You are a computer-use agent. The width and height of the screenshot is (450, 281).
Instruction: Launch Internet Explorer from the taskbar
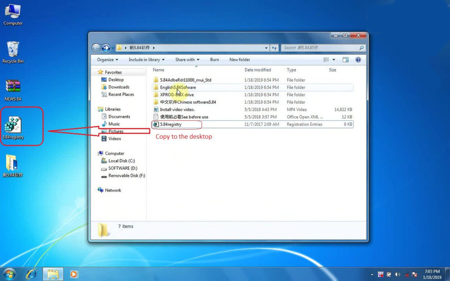(31, 274)
